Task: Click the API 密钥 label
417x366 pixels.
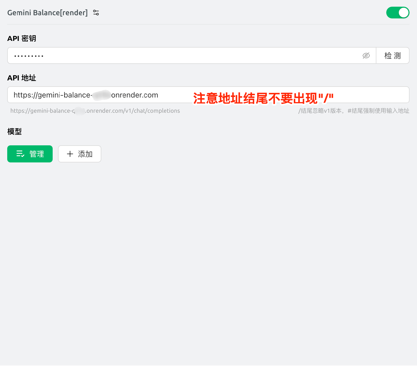Action: 22,38
